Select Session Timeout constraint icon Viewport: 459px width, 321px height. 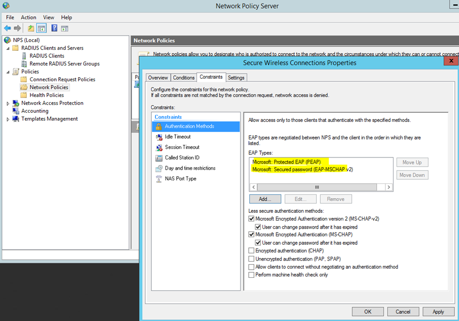(158, 147)
